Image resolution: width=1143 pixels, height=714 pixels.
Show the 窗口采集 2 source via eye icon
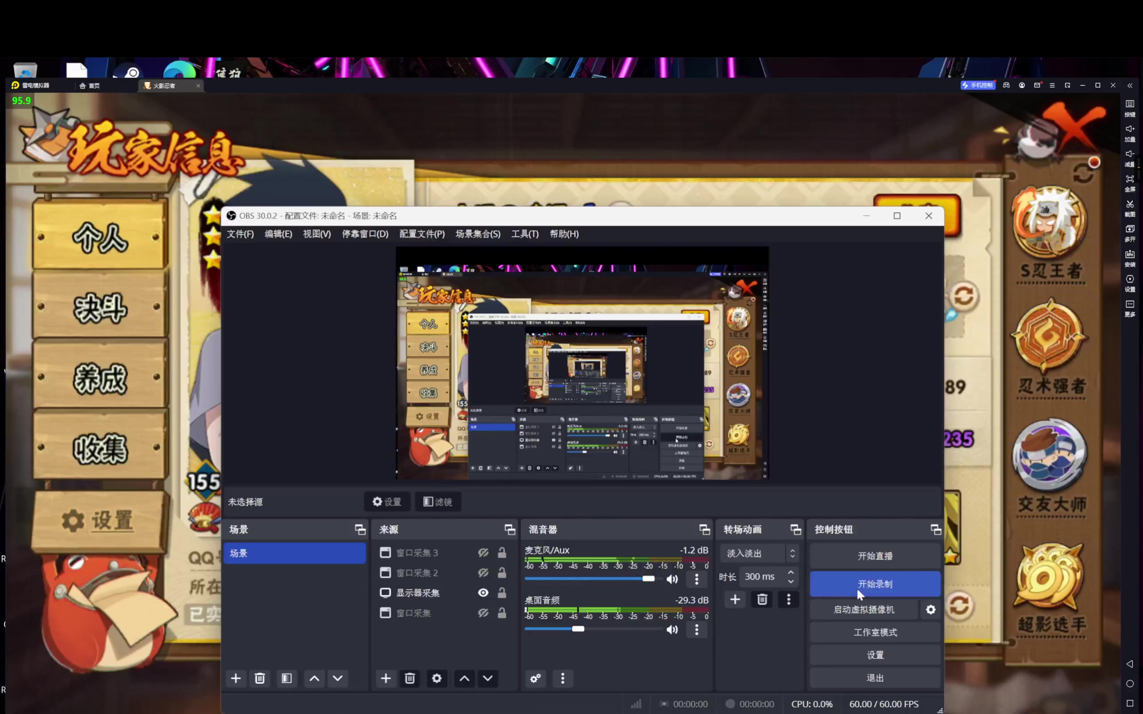pyautogui.click(x=483, y=573)
